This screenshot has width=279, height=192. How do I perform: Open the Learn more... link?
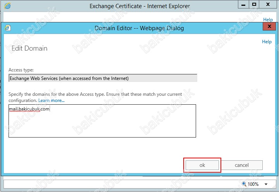pyautogui.click(x=52, y=100)
